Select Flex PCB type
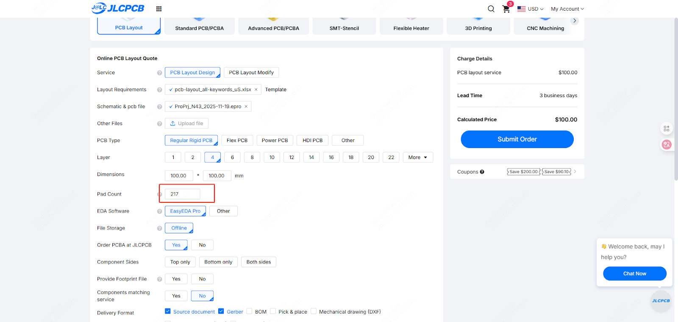678x322 pixels. coord(237,140)
